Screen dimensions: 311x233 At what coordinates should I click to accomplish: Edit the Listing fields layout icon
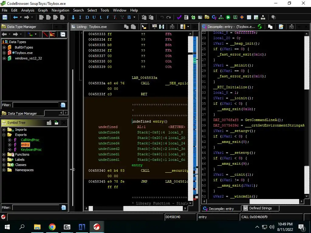click(x=155, y=27)
